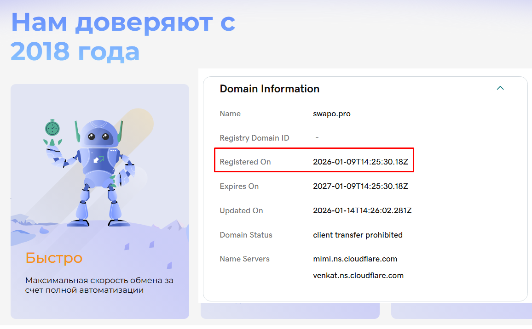Click the Максимальная скорость обмена description text
Viewport: 532px width, 329px height.
pyautogui.click(x=99, y=285)
